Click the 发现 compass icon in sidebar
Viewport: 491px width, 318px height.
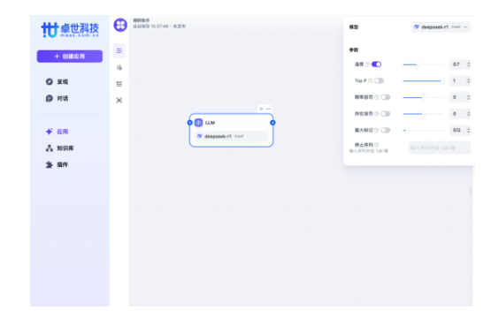(x=50, y=81)
